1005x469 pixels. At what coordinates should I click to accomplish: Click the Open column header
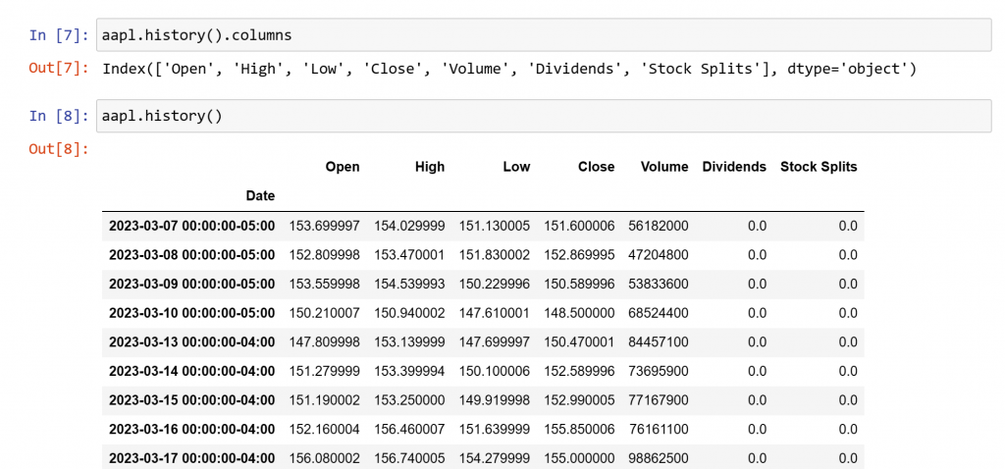(343, 167)
